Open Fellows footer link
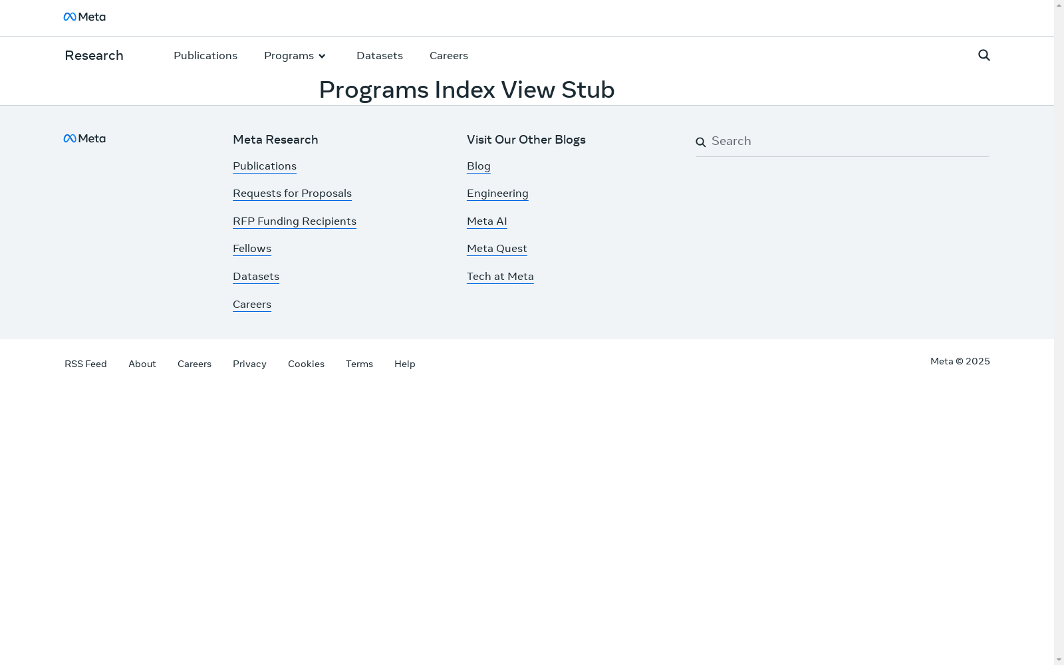 point(252,248)
